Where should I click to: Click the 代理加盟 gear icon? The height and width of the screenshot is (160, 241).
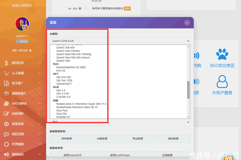(x=7, y=144)
